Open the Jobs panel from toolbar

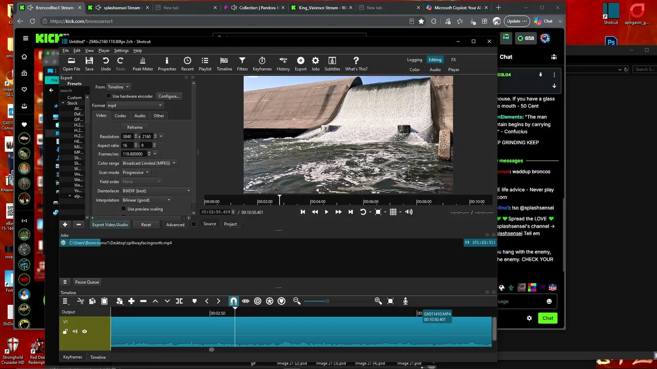tap(315, 64)
